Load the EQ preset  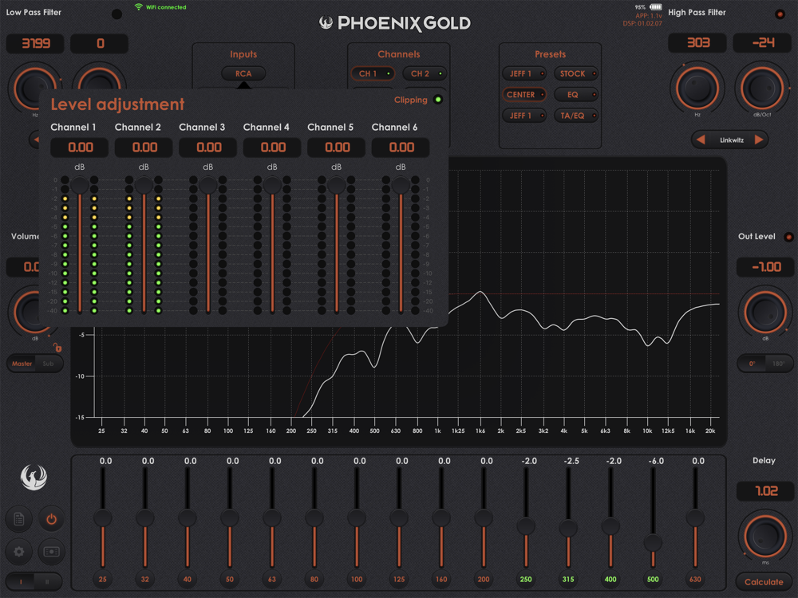(576, 95)
